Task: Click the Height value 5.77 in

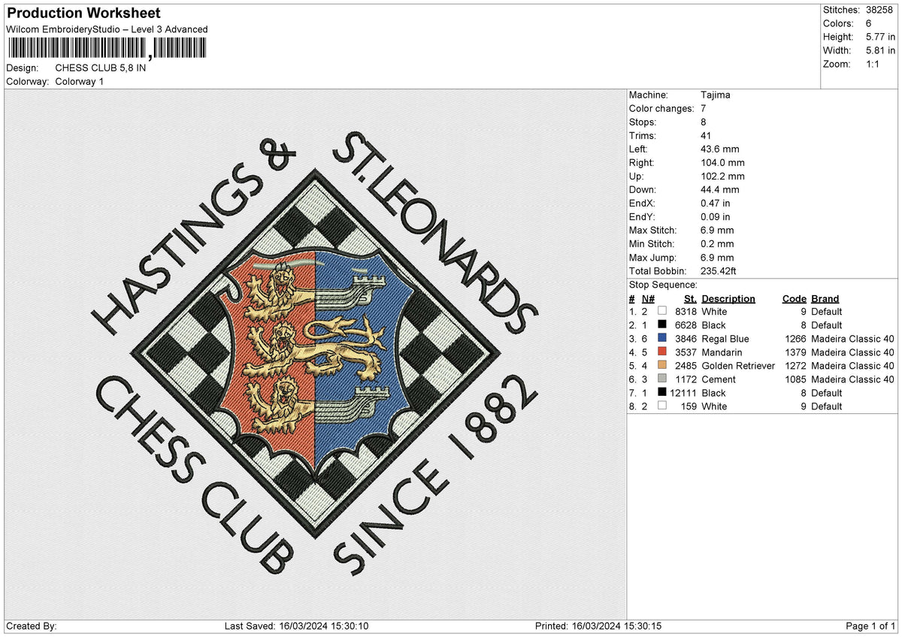Action: [880, 37]
